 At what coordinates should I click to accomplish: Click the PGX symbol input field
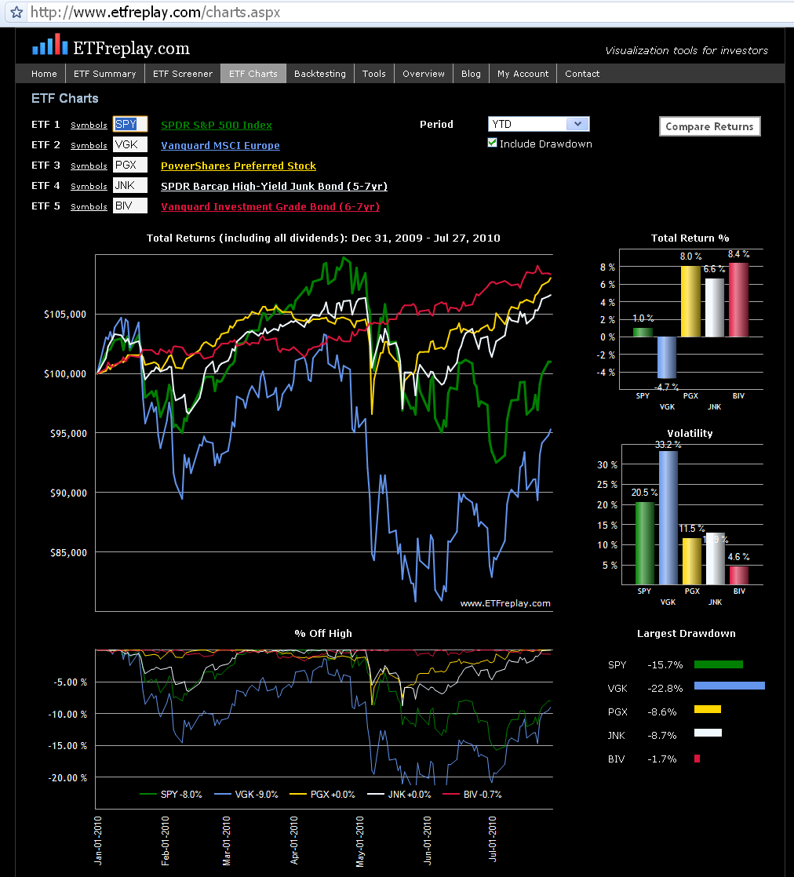(x=130, y=165)
